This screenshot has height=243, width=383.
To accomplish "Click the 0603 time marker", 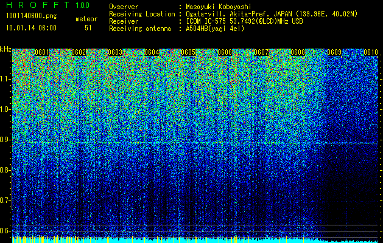I will [115, 52].
